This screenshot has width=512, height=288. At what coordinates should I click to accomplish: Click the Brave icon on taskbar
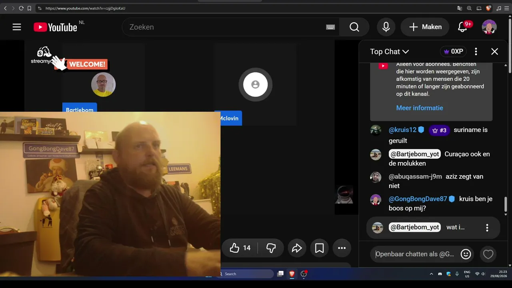[x=292, y=274]
